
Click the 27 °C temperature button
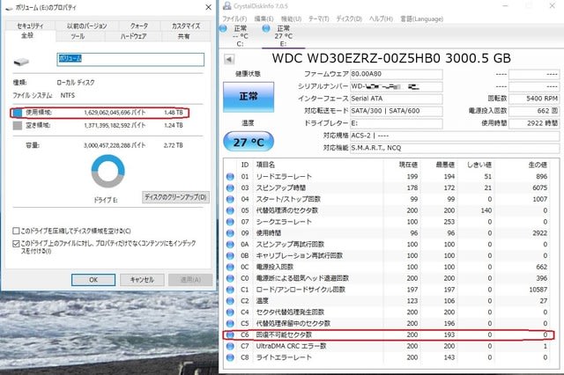(249, 142)
